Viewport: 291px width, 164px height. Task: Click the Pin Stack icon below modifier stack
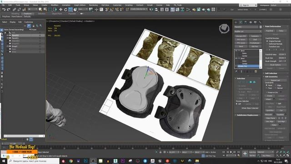(x=236, y=72)
